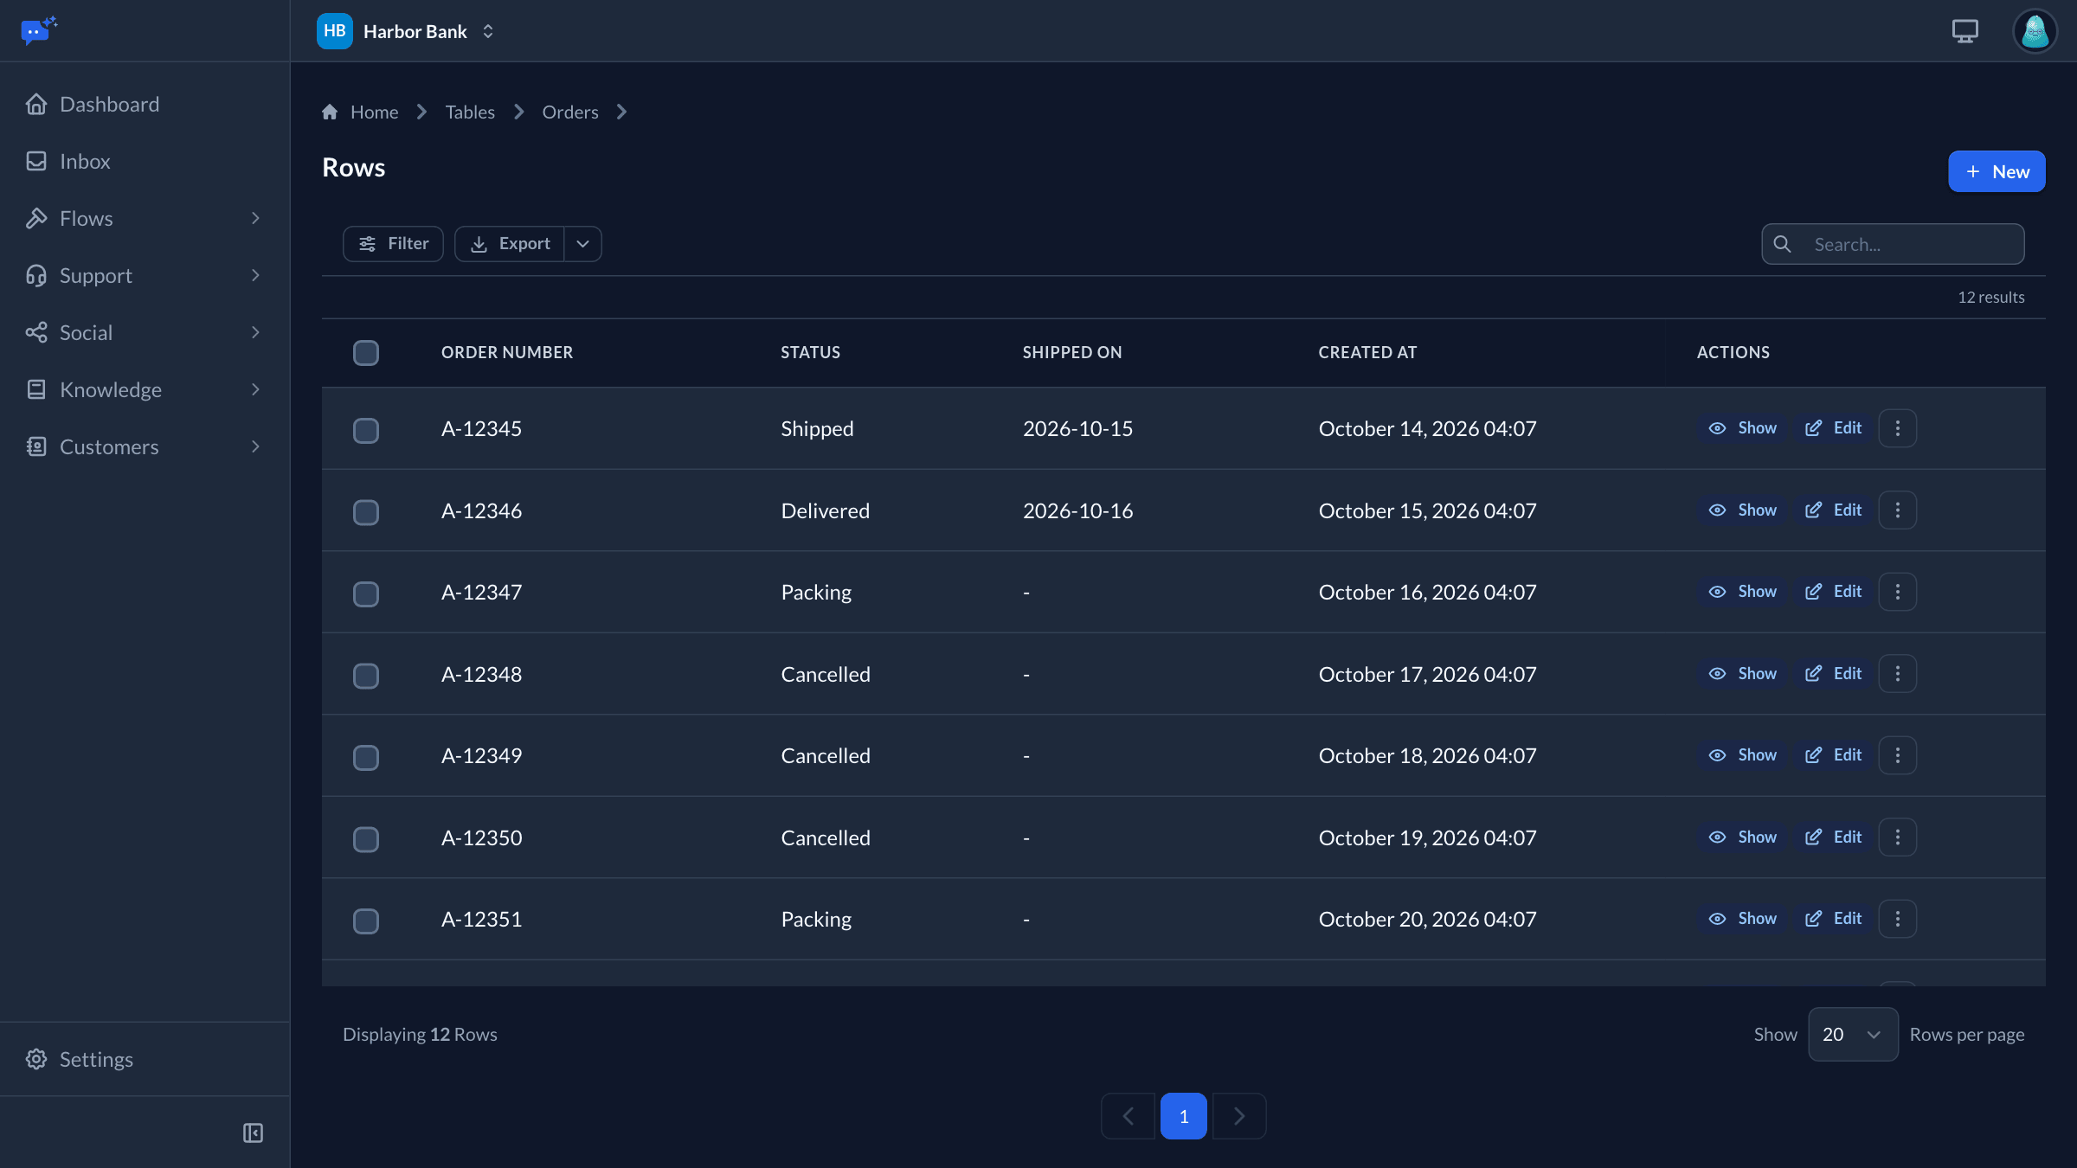Image resolution: width=2077 pixels, height=1168 pixels.
Task: Click the New row button
Action: pos(1997,171)
